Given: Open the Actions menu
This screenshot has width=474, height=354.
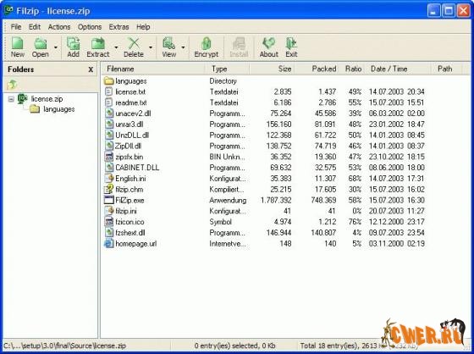Looking at the screenshot, I should pos(59,27).
